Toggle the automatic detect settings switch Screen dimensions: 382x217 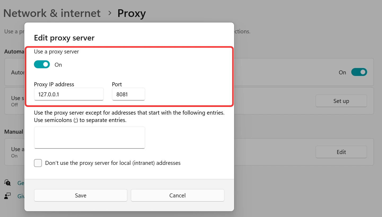(x=359, y=72)
